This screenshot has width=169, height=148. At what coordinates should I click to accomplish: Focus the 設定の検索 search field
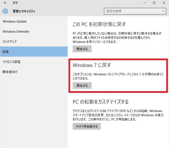tap(135, 11)
